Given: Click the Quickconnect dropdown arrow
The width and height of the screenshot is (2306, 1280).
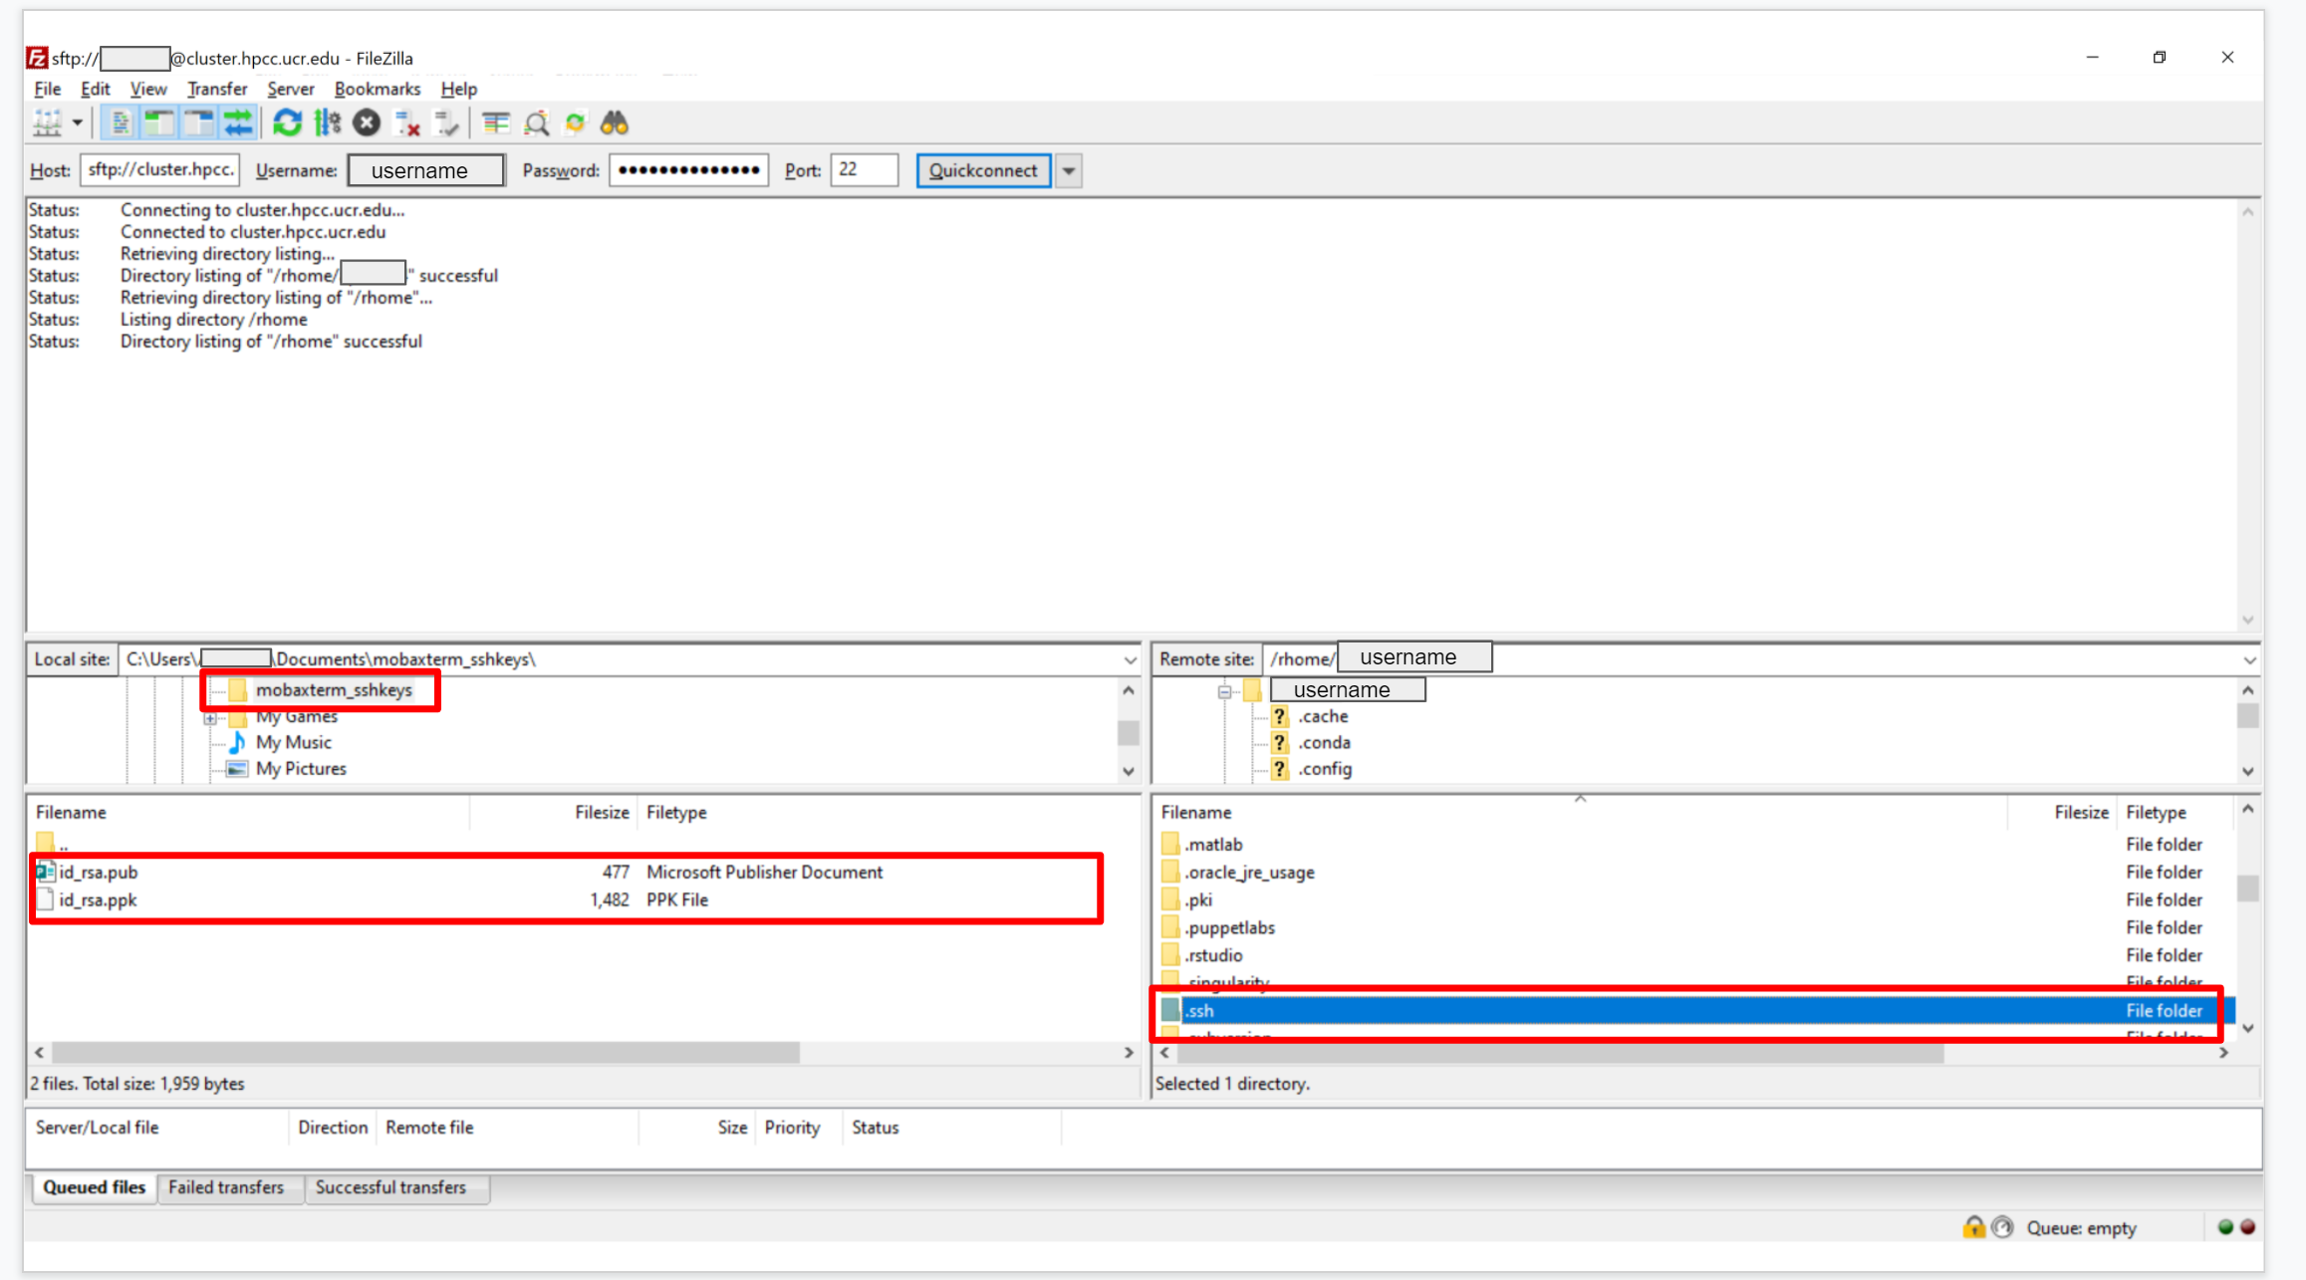Looking at the screenshot, I should click(x=1070, y=170).
